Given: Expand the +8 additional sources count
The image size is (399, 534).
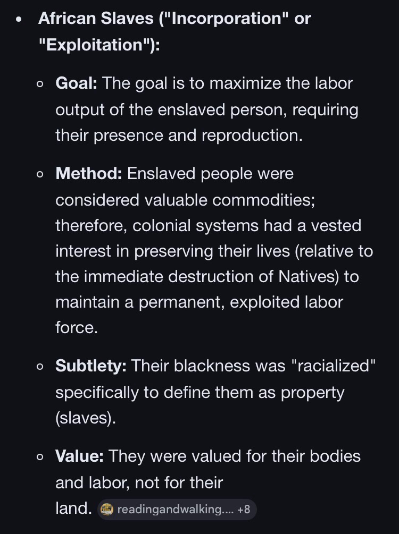Looking at the screenshot, I should point(244,509).
